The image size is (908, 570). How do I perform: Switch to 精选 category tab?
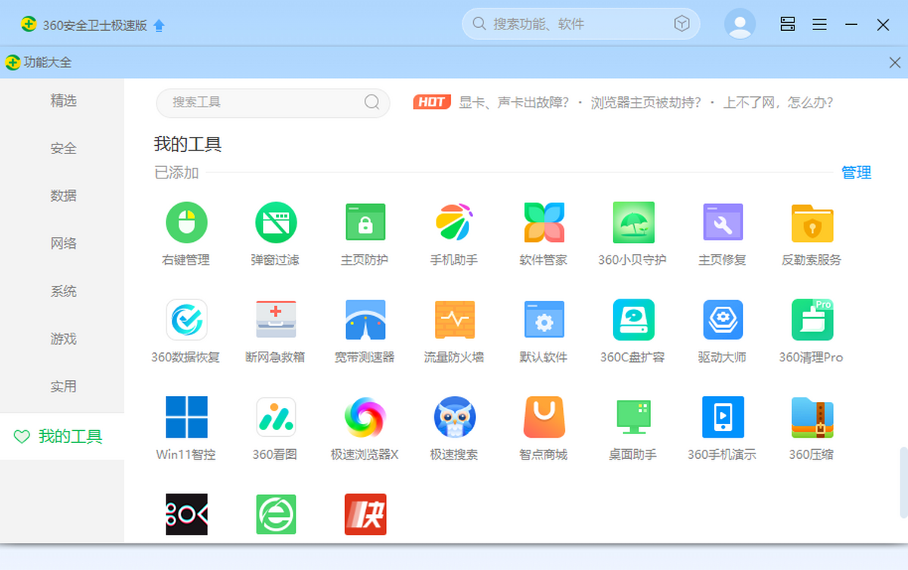[64, 101]
